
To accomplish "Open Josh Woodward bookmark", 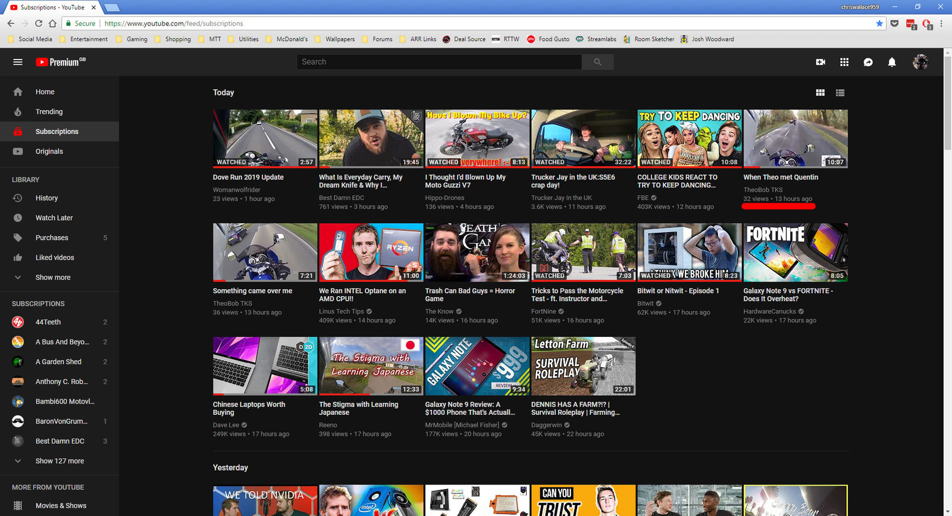I will 707,39.
